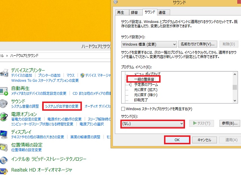This screenshot has width=241, height=181.
Task: Click the キャンセル button
Action: pos(204,140)
